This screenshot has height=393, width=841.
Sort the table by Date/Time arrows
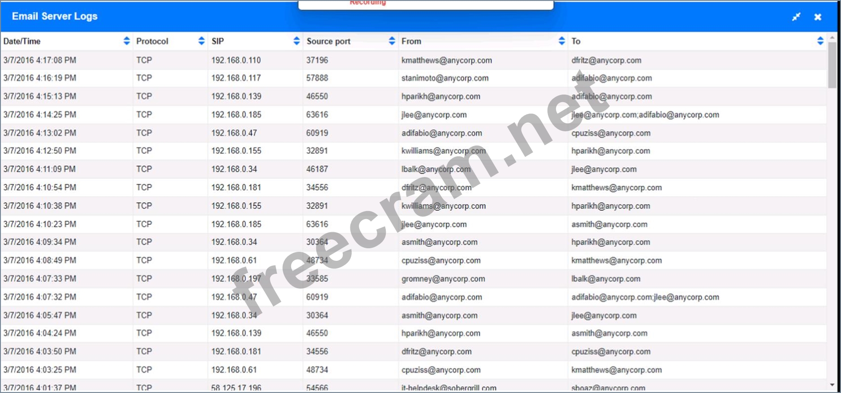(126, 41)
